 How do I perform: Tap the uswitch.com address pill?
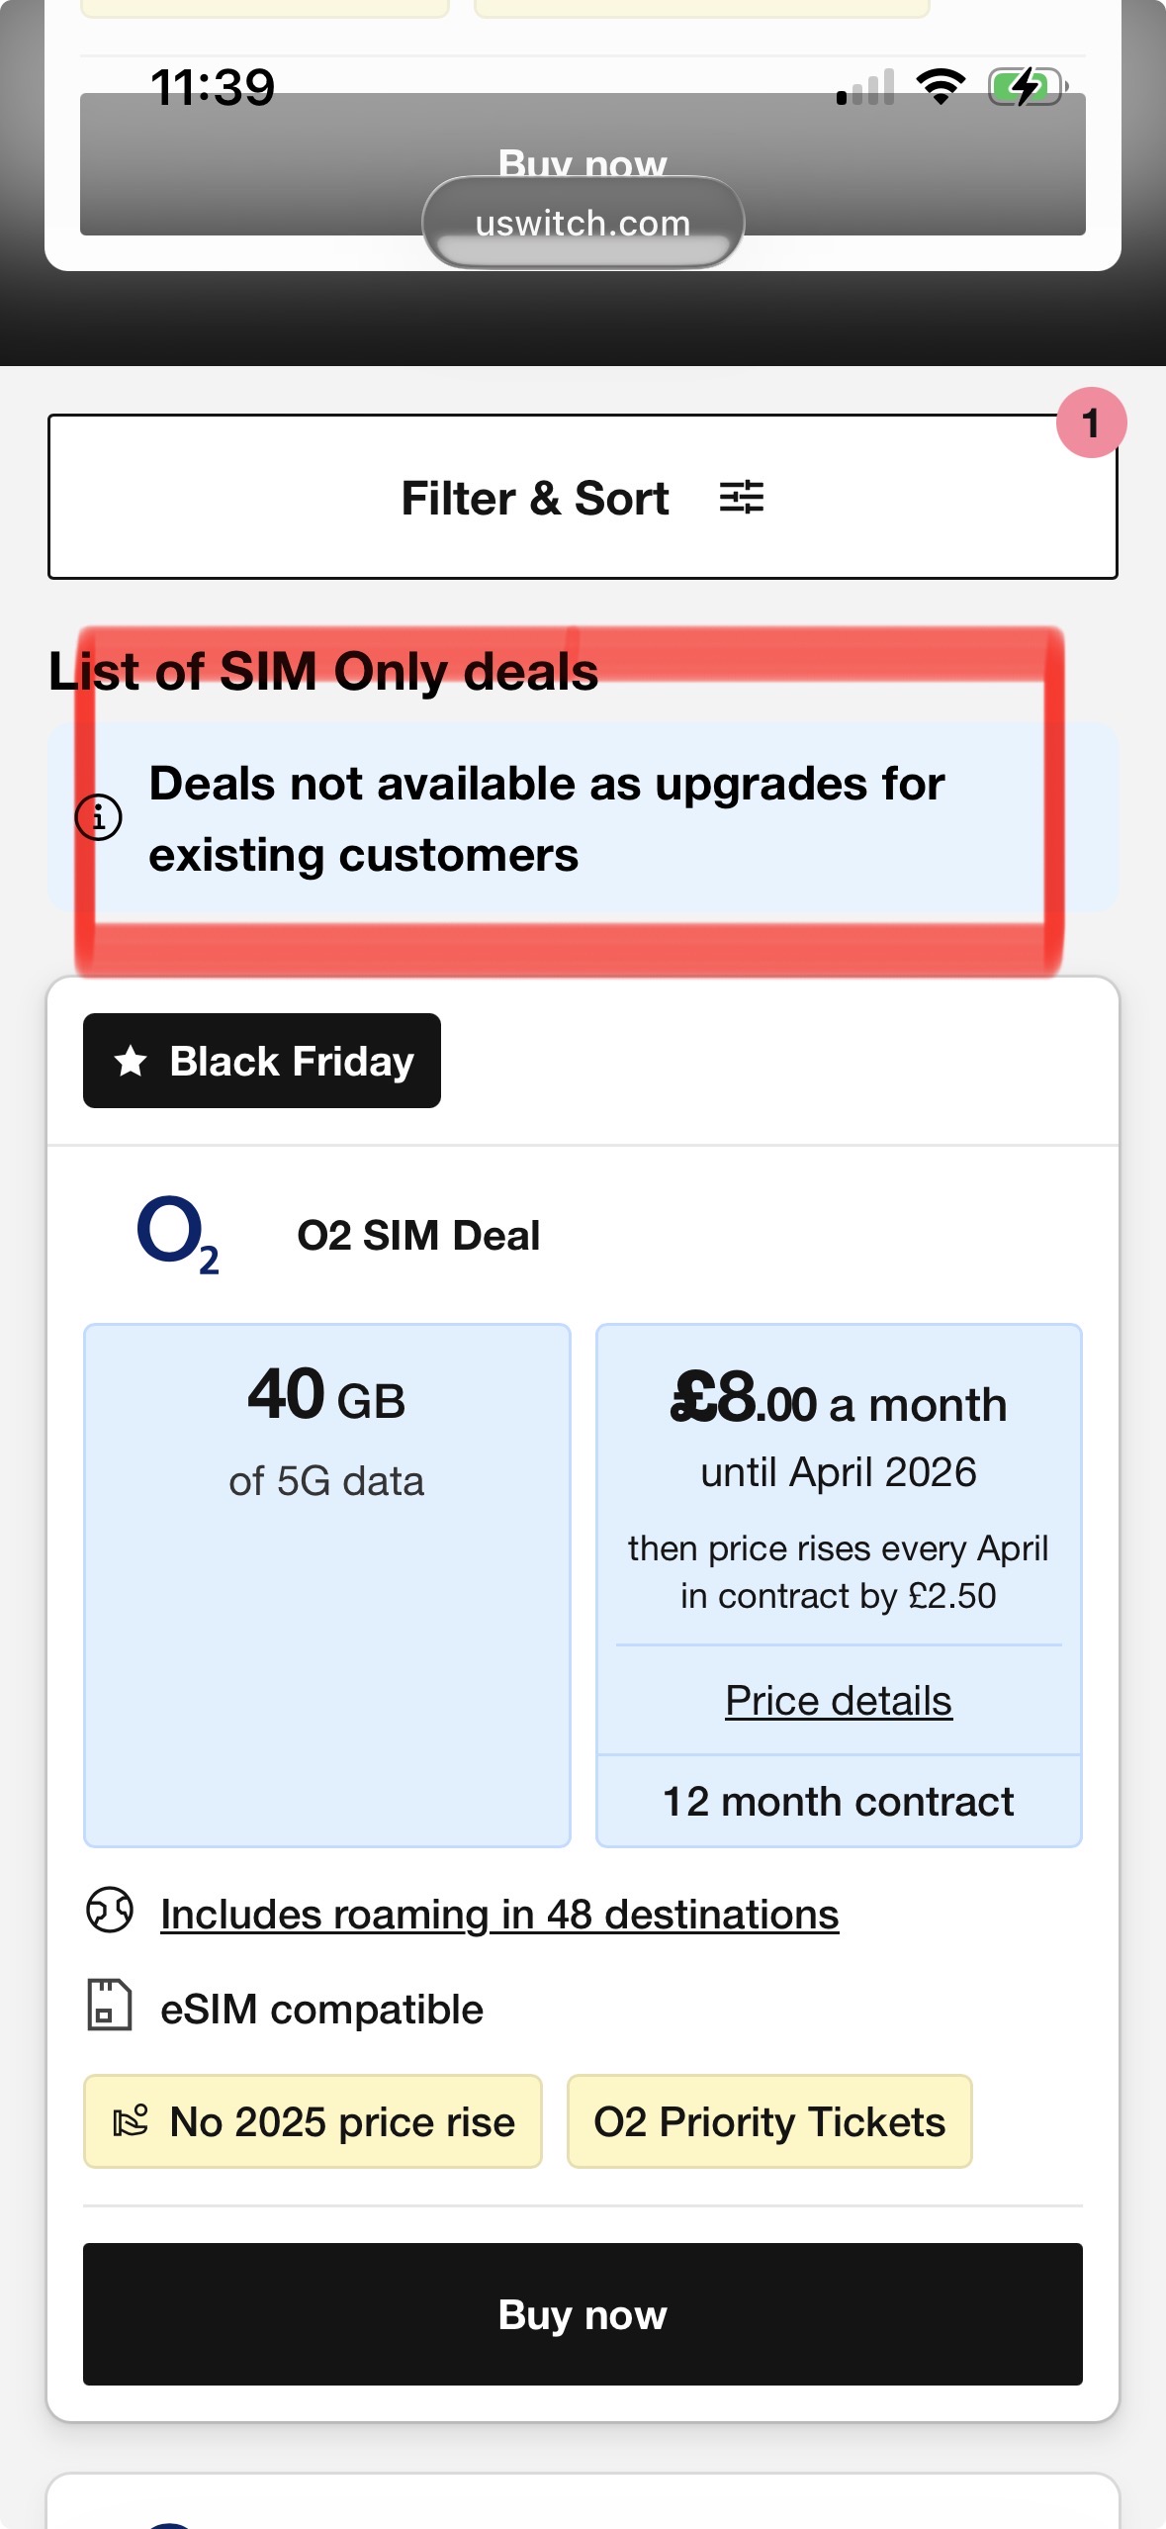[583, 223]
